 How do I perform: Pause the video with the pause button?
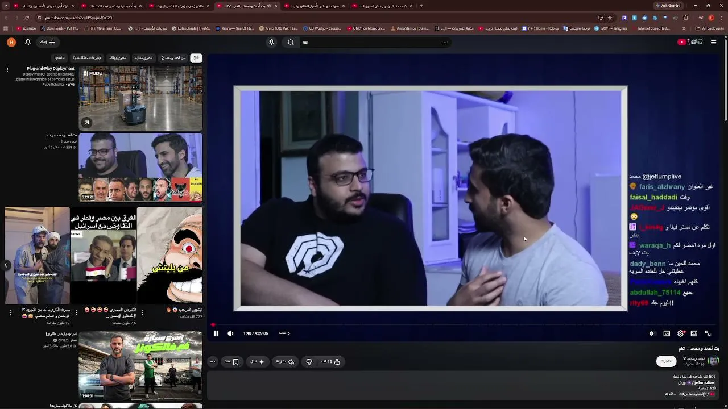pyautogui.click(x=216, y=333)
